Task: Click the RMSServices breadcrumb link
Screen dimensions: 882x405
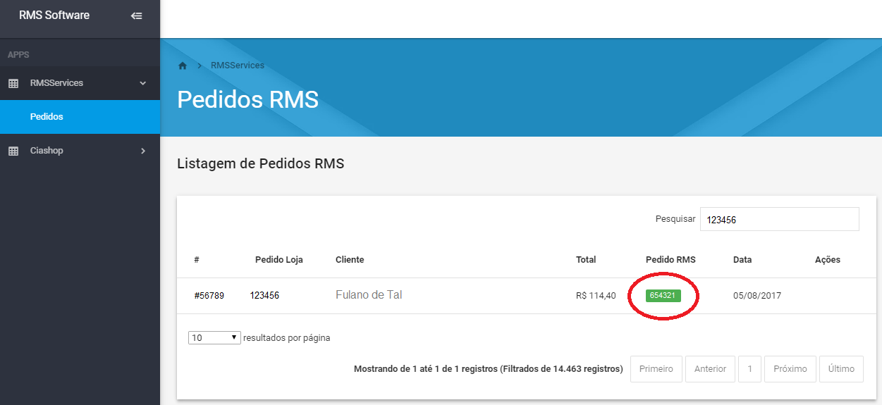Action: point(238,66)
